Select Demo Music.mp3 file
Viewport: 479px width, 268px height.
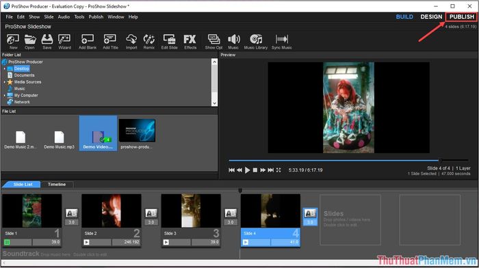59,139
